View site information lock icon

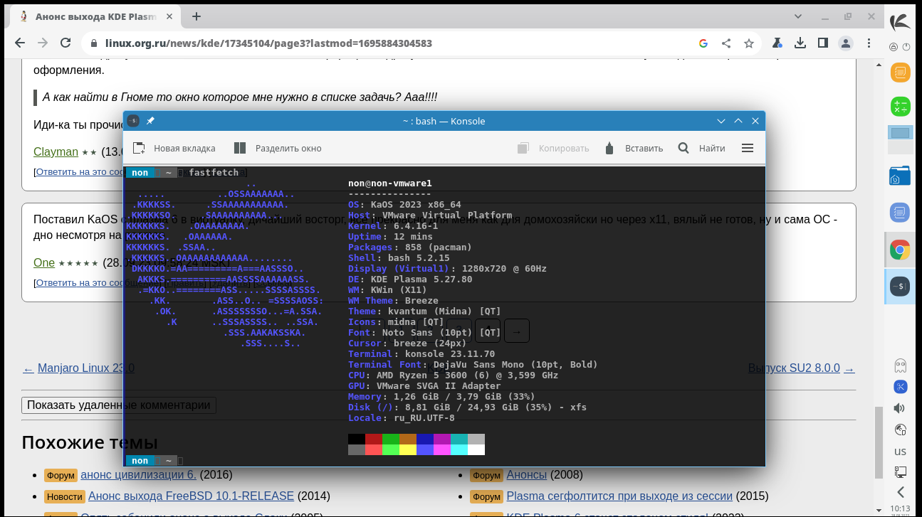[x=93, y=43]
